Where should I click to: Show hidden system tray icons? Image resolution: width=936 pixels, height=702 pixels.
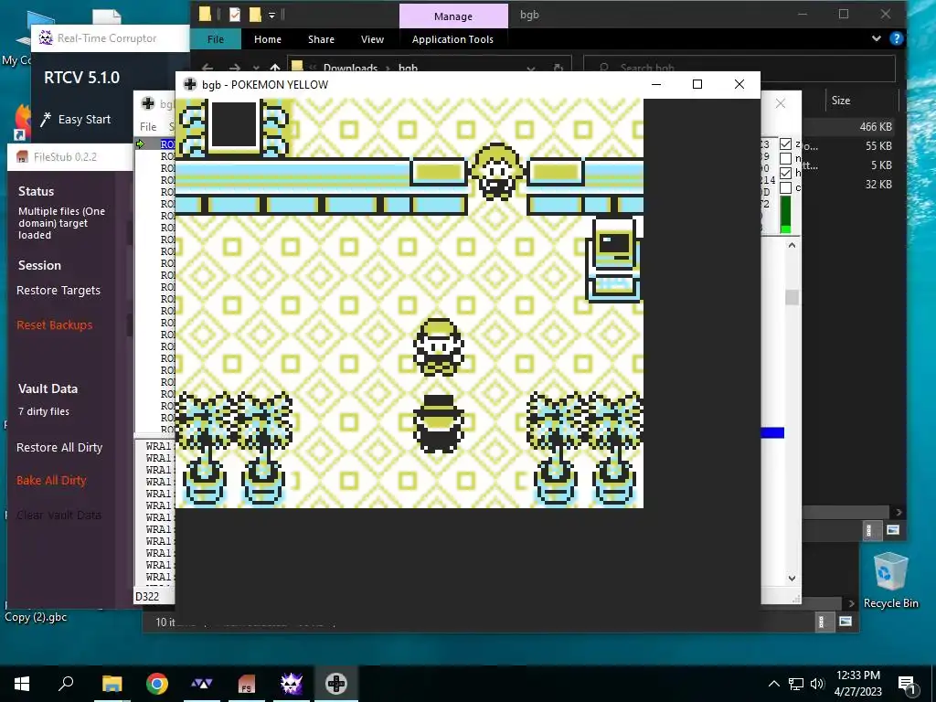(773, 684)
